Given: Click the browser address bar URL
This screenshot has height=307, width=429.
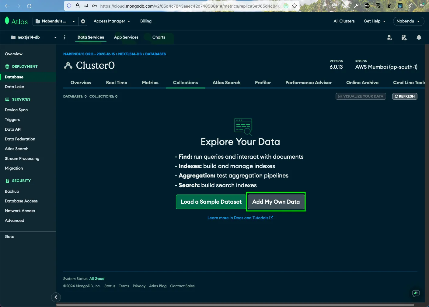Looking at the screenshot, I should pos(190,6).
